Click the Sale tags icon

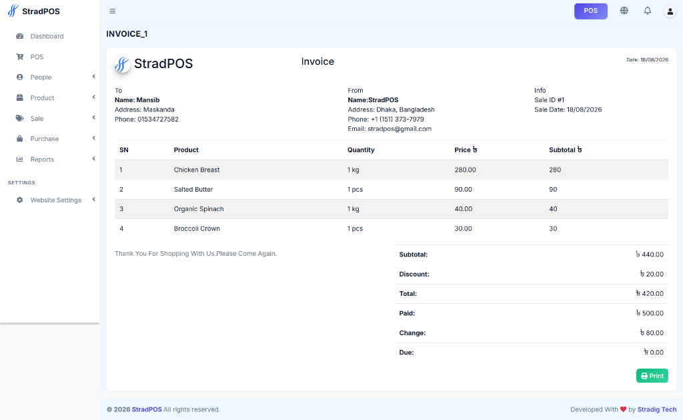19,118
